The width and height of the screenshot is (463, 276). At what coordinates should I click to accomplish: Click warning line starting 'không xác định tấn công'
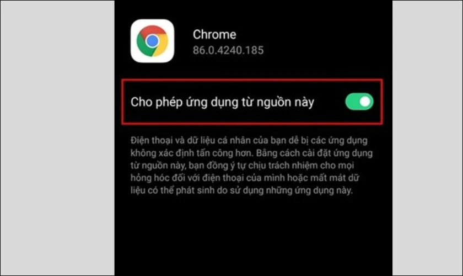(251, 153)
